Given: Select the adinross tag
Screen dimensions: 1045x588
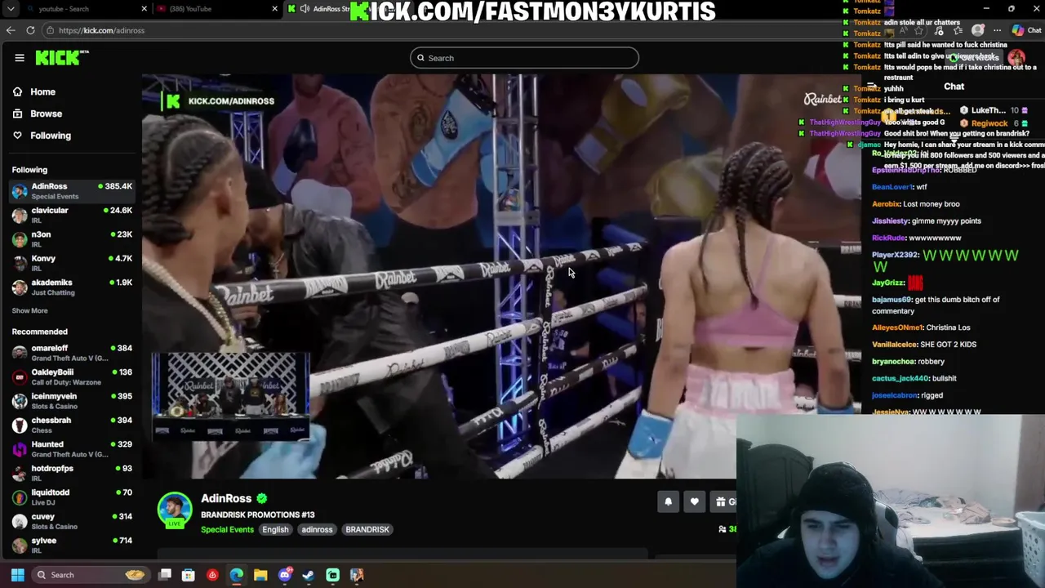Looking at the screenshot, I should pos(317,529).
